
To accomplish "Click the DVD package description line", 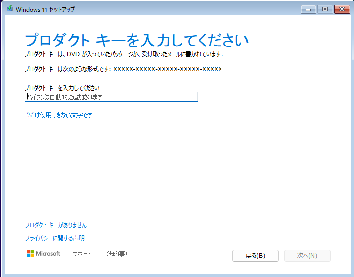I will (x=124, y=54).
